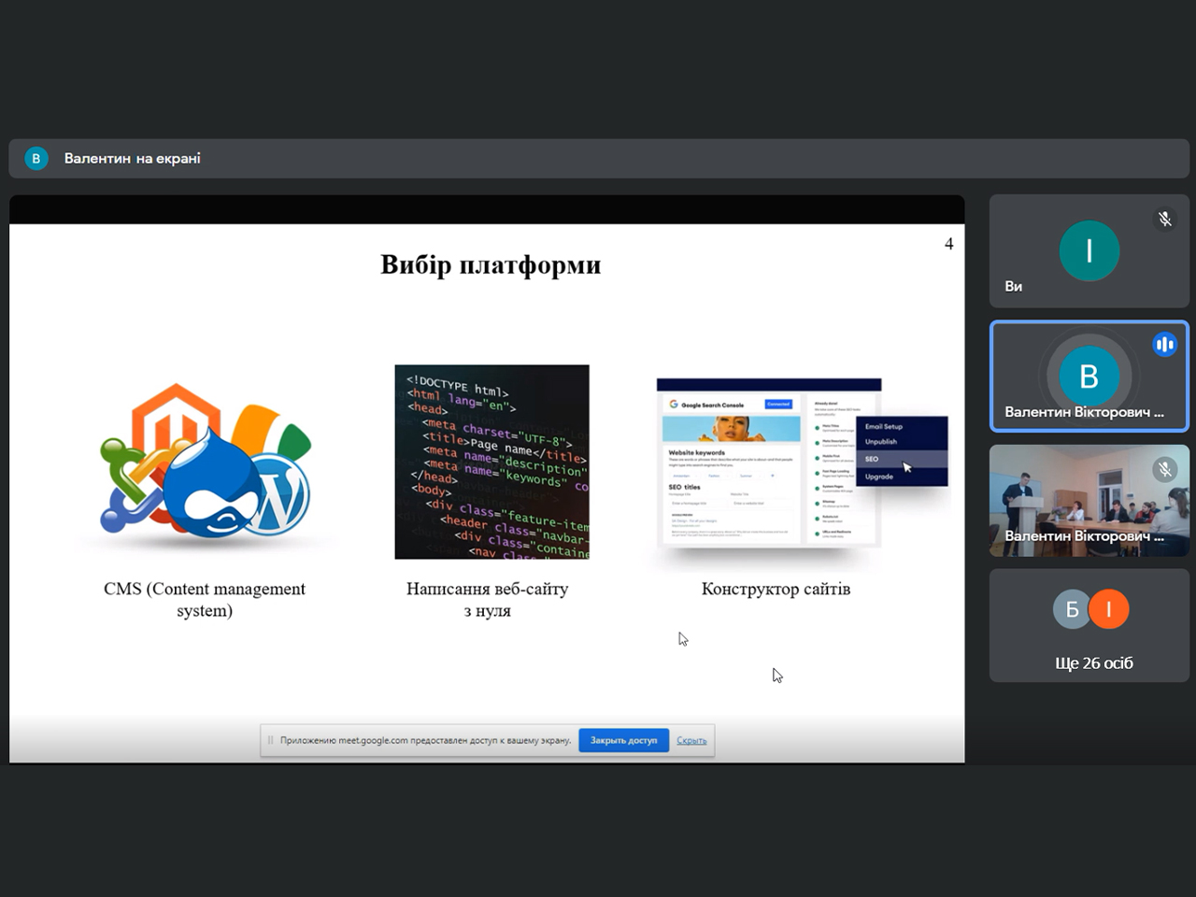Click the 'Валентин Вікторович' name label on speaking tile

[x=1084, y=412]
